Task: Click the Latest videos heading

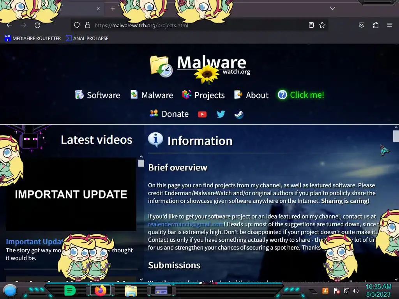Action: [97, 140]
